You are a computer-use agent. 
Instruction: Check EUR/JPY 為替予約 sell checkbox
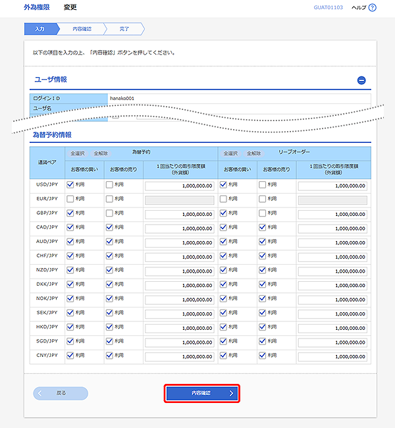[109, 199]
